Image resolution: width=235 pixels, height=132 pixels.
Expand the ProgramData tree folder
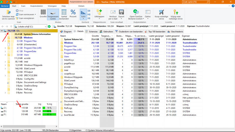coord(5,51)
